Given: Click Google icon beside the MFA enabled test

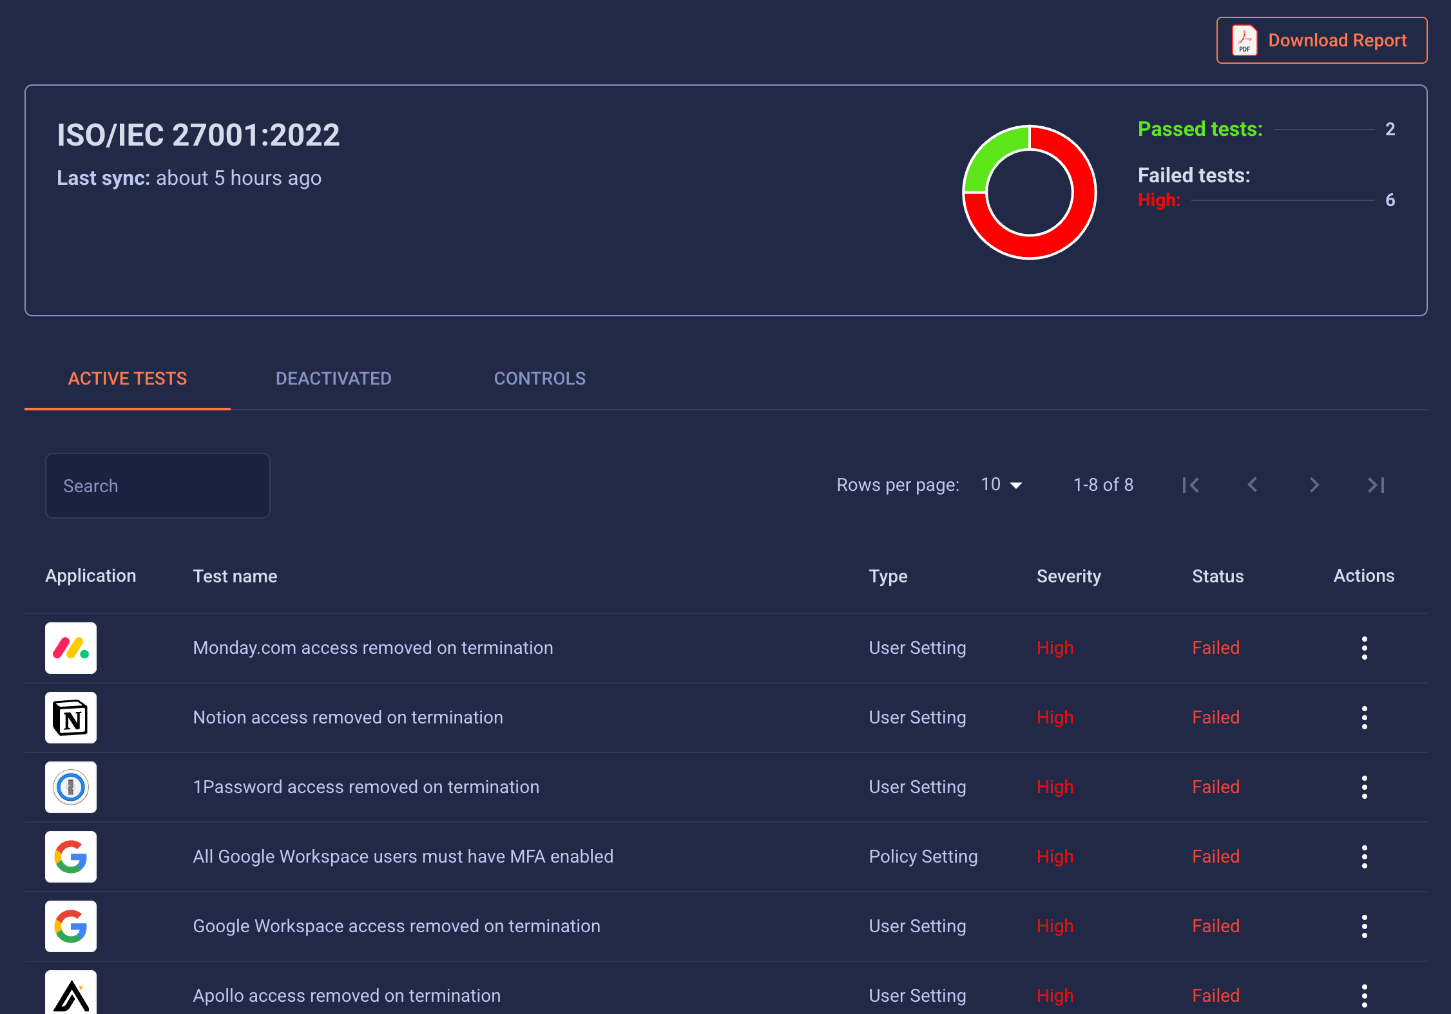Looking at the screenshot, I should (71, 857).
